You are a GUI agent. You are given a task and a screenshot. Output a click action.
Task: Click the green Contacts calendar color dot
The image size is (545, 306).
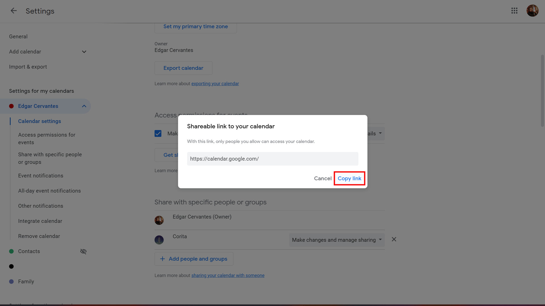point(11,251)
